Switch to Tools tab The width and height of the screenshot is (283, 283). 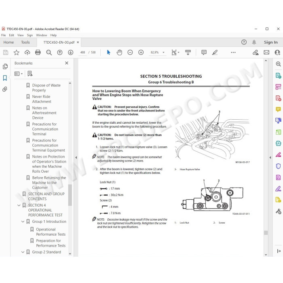[x=25, y=42]
